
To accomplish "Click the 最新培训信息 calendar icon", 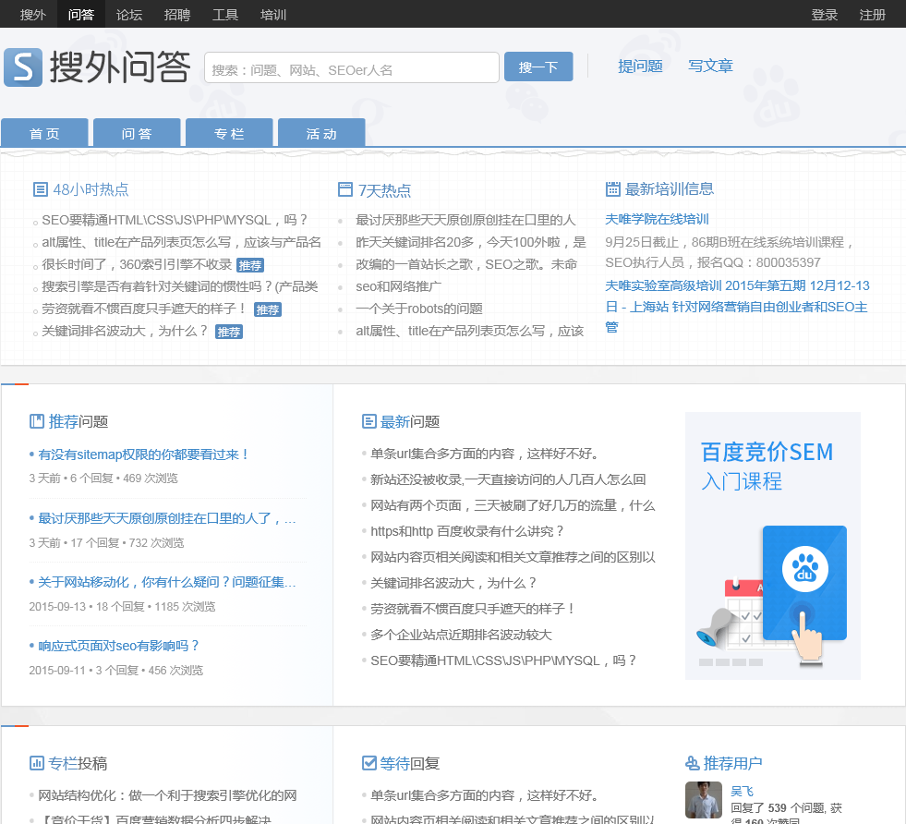I will coord(612,189).
